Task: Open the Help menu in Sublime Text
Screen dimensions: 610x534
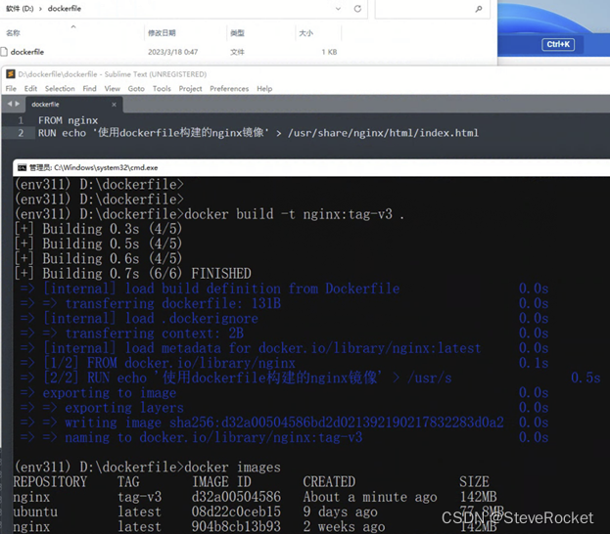Action: tap(264, 89)
